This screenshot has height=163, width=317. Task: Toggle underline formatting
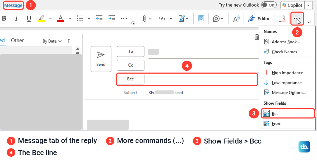tap(29, 18)
